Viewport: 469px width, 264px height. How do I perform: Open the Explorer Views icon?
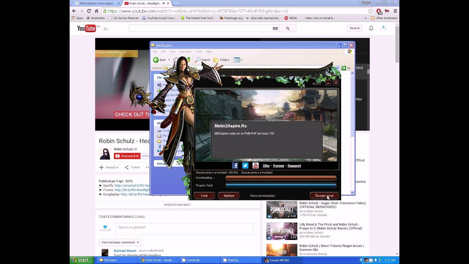[237, 60]
